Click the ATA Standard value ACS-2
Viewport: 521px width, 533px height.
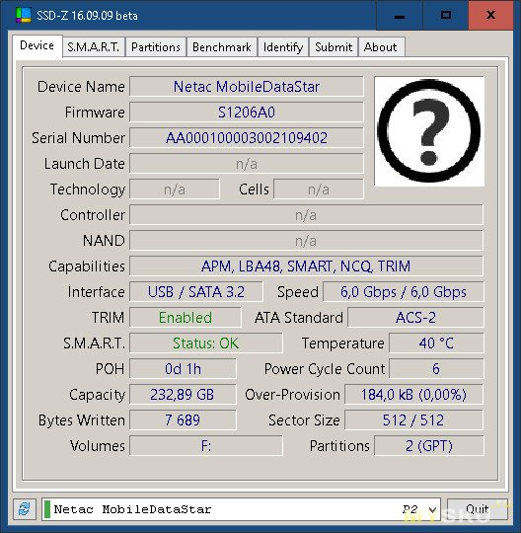[415, 318]
